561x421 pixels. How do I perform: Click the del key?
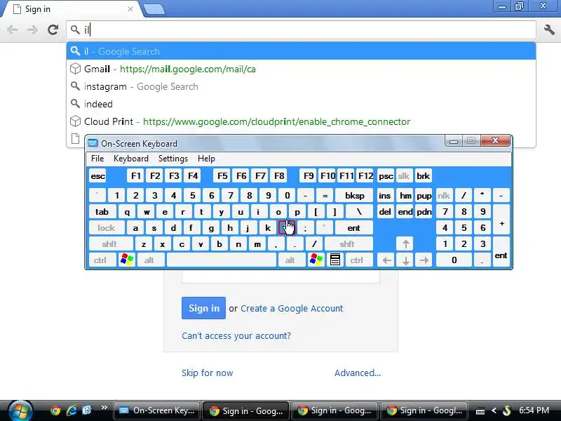385,212
